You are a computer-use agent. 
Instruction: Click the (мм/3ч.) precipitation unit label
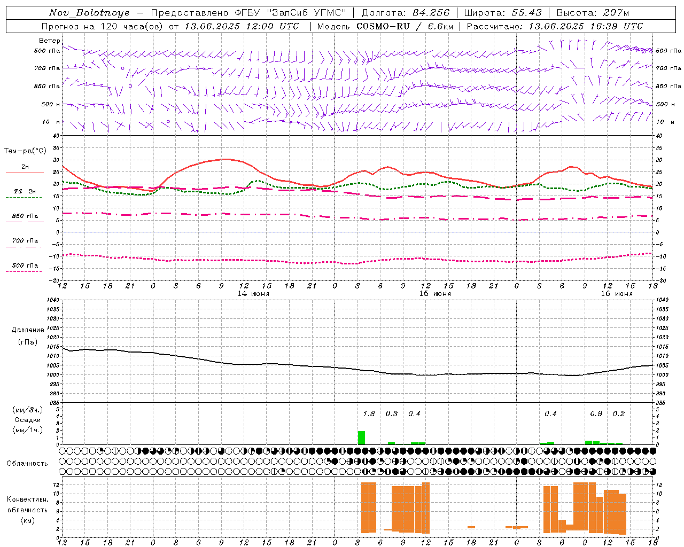pos(27,410)
